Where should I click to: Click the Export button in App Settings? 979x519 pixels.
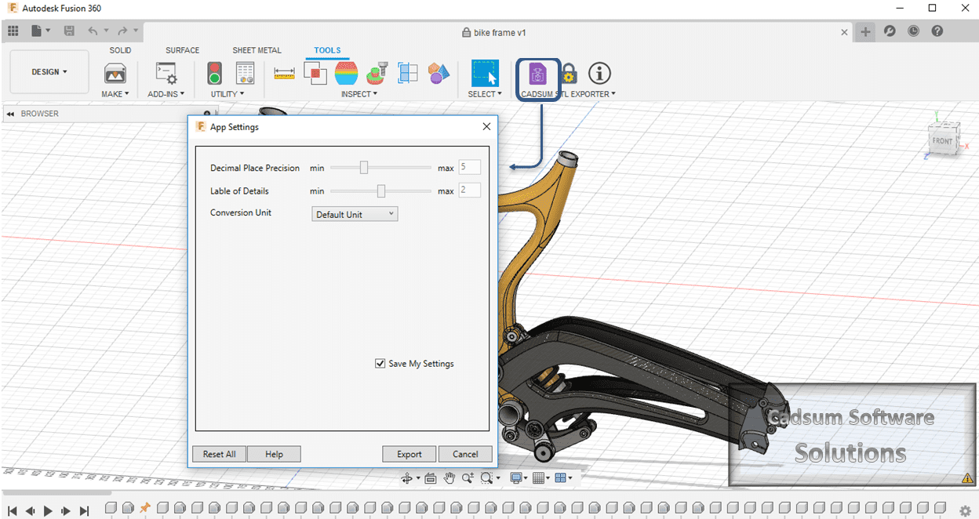tap(409, 453)
